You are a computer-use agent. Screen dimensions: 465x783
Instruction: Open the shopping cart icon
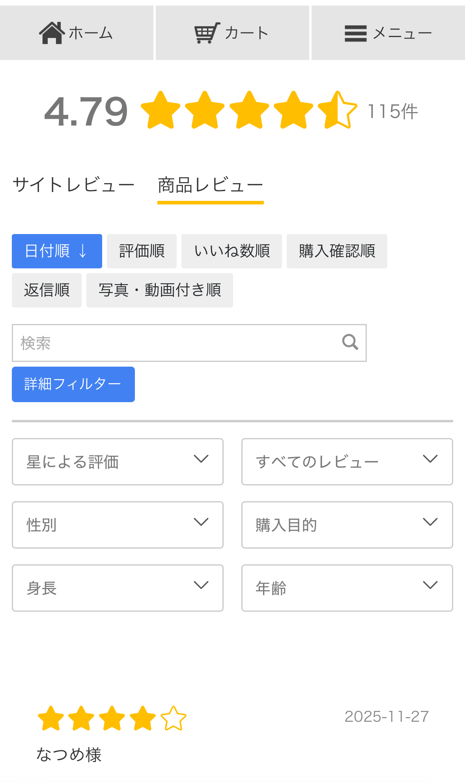coord(207,33)
